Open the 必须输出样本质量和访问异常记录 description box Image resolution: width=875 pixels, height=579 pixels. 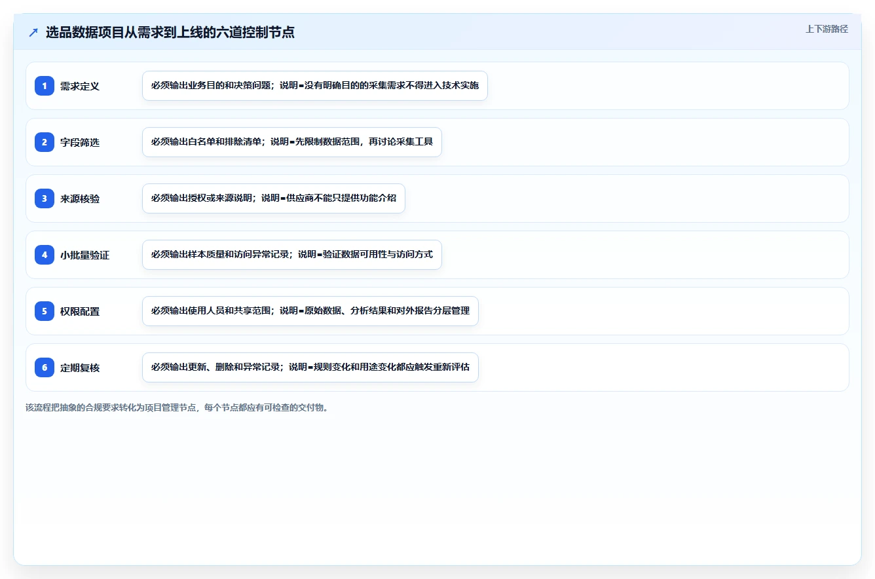pos(292,255)
